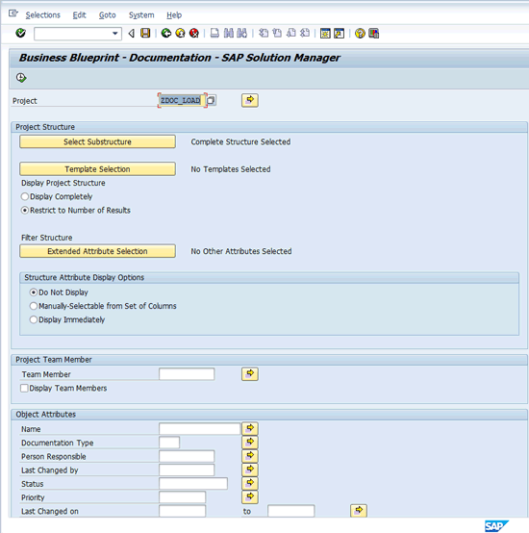Open the SAP window menu icon
This screenshot has width=529, height=533.
(x=13, y=13)
